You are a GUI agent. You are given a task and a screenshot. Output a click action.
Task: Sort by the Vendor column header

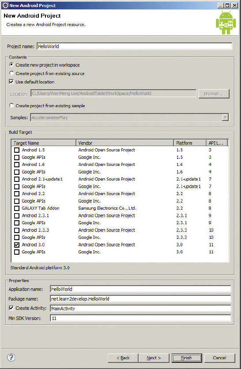click(125, 143)
